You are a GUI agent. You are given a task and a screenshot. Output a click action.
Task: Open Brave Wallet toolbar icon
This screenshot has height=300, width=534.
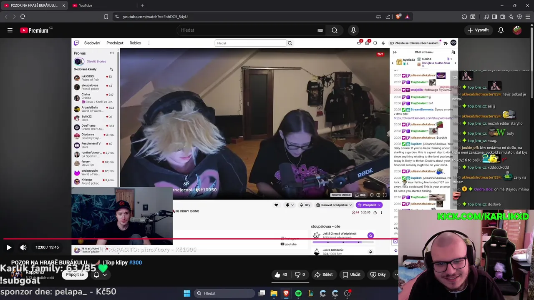coord(503,17)
